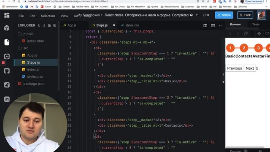Open the View menu

point(64,16)
